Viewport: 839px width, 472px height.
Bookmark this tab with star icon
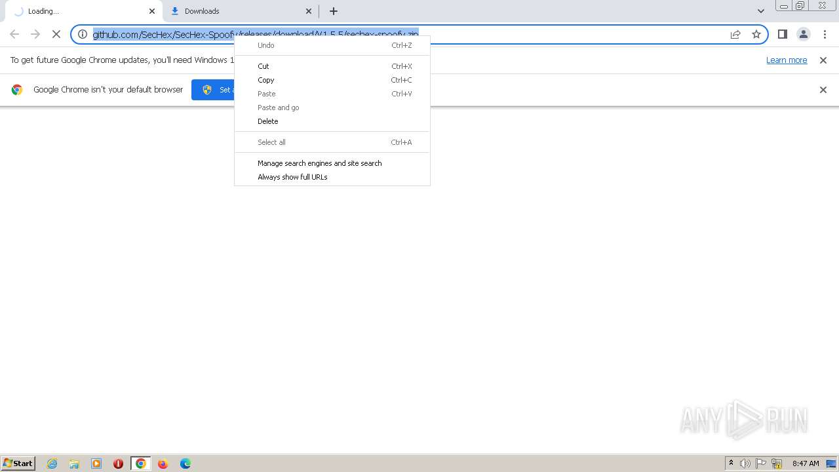pyautogui.click(x=756, y=34)
